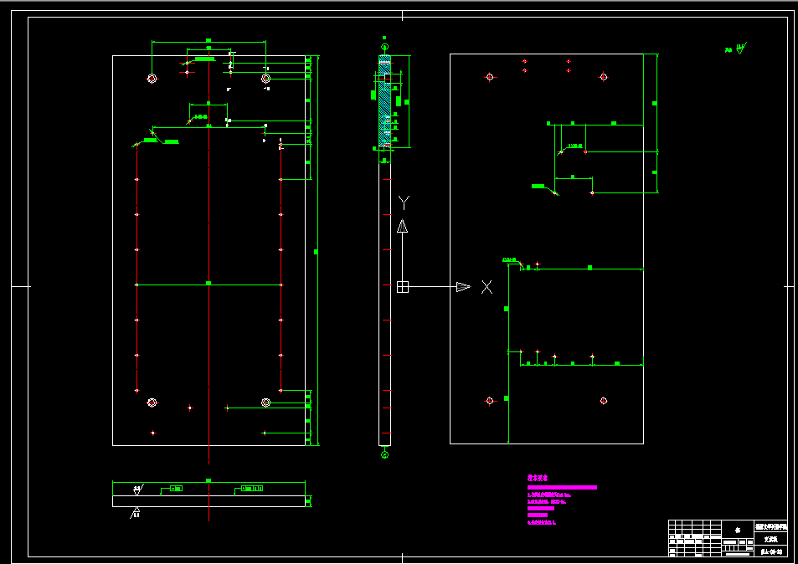798x564 pixels.
Task: Click the UCS origin square icon
Action: 403,287
